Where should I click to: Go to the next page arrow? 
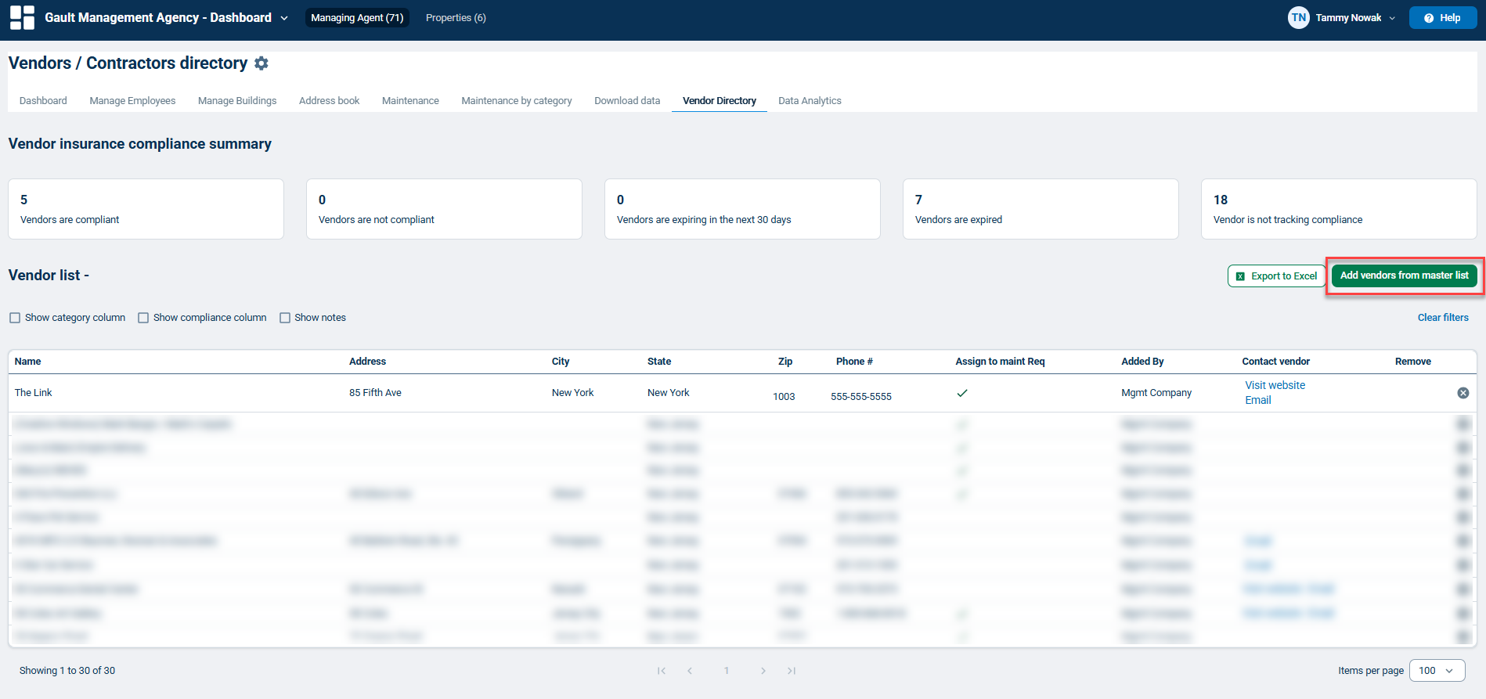pyautogui.click(x=763, y=671)
